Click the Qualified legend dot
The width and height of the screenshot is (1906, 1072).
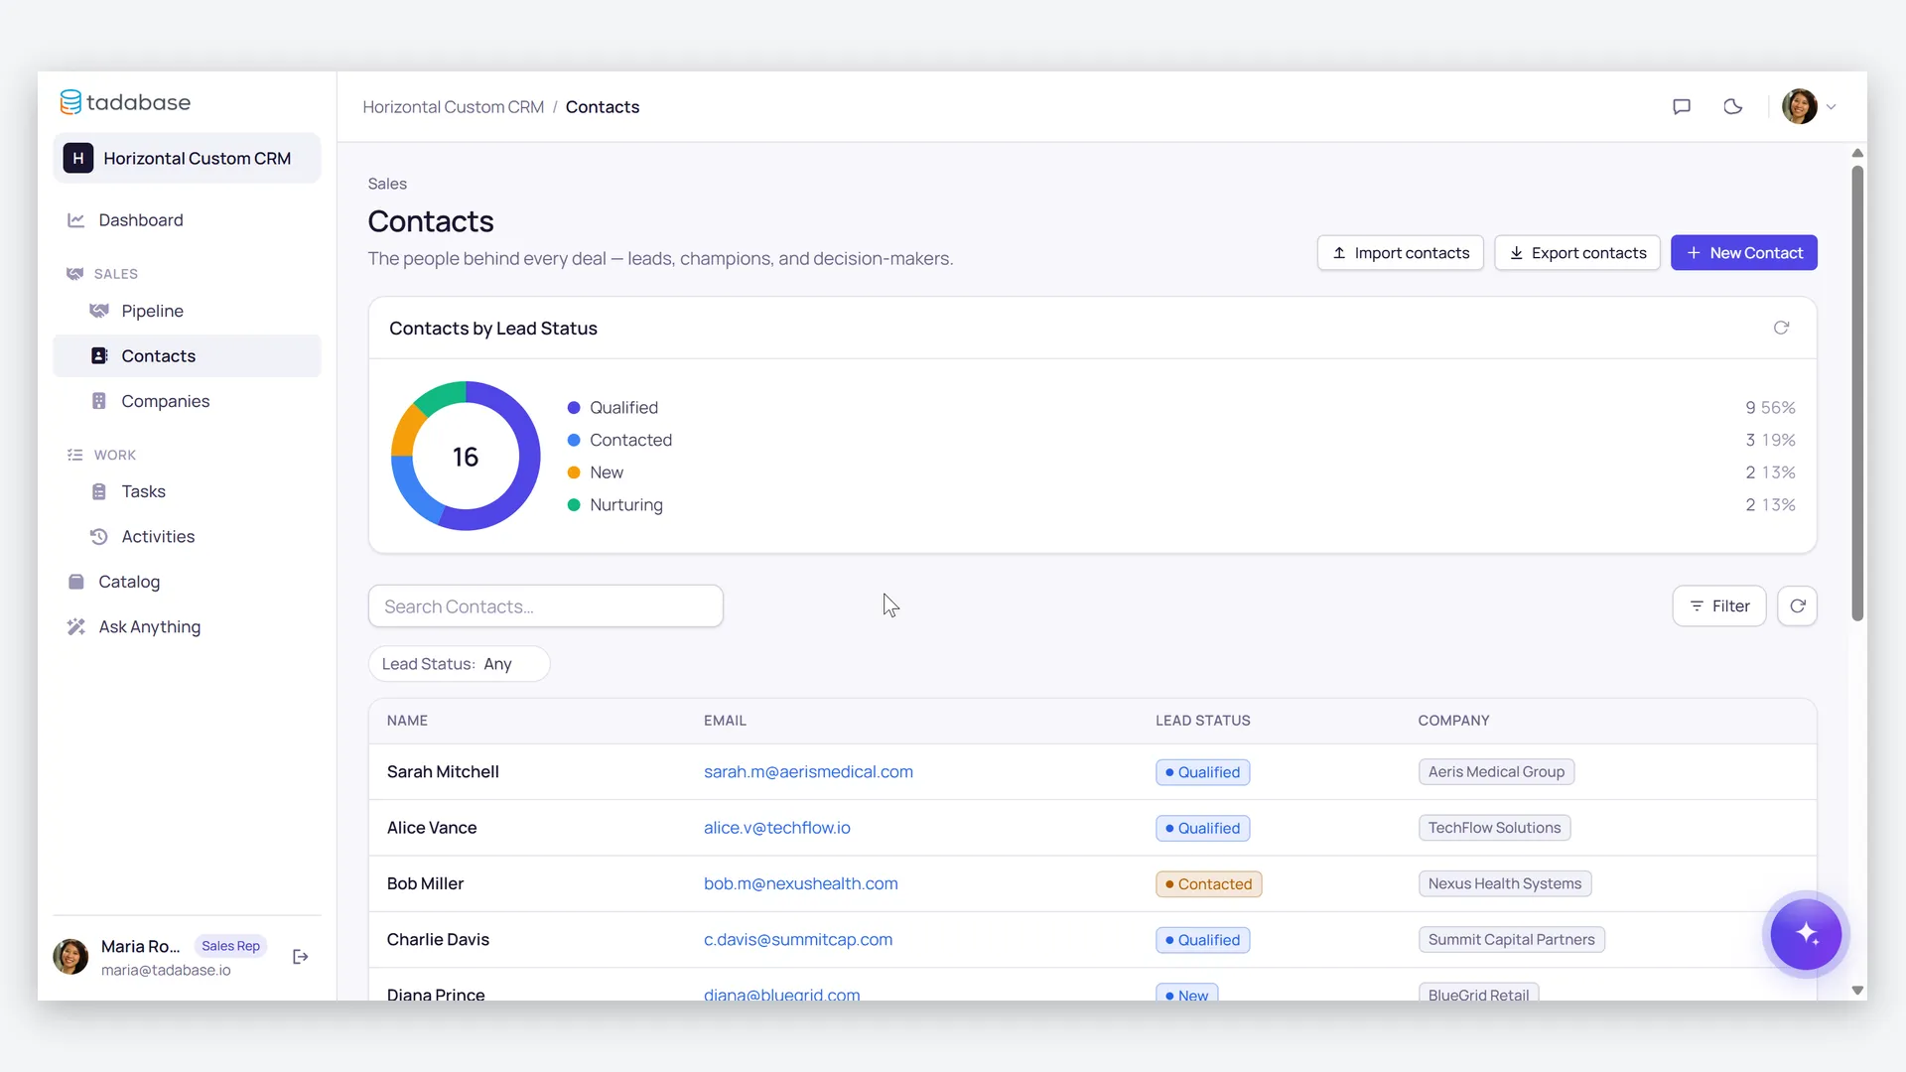[x=574, y=408]
